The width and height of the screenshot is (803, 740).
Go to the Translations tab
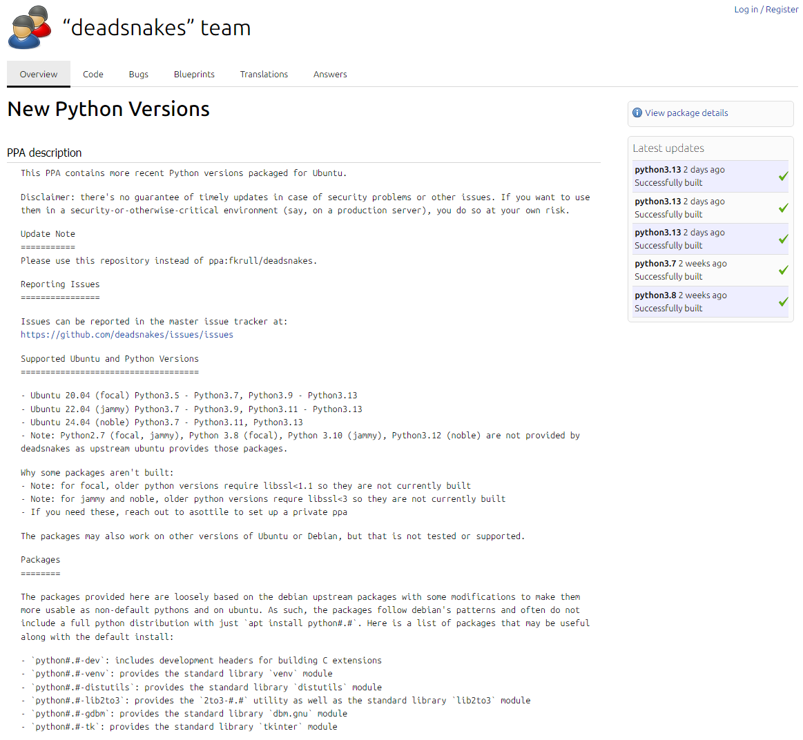click(264, 75)
